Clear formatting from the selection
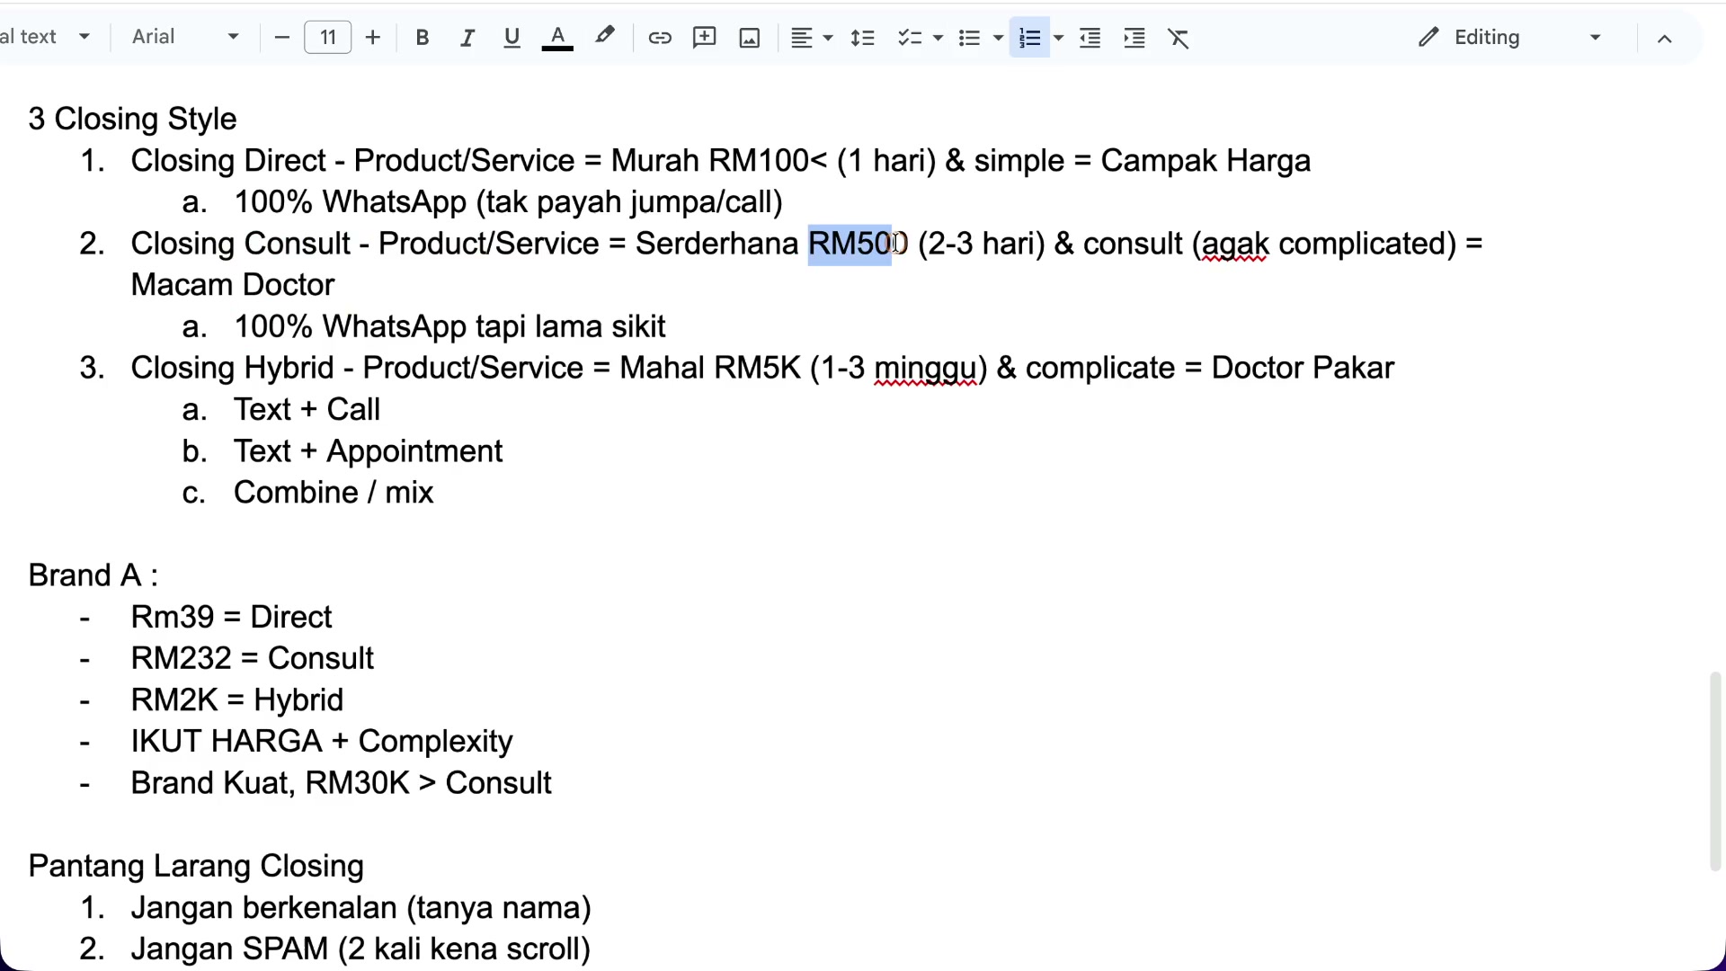The image size is (1726, 971). point(1179,38)
